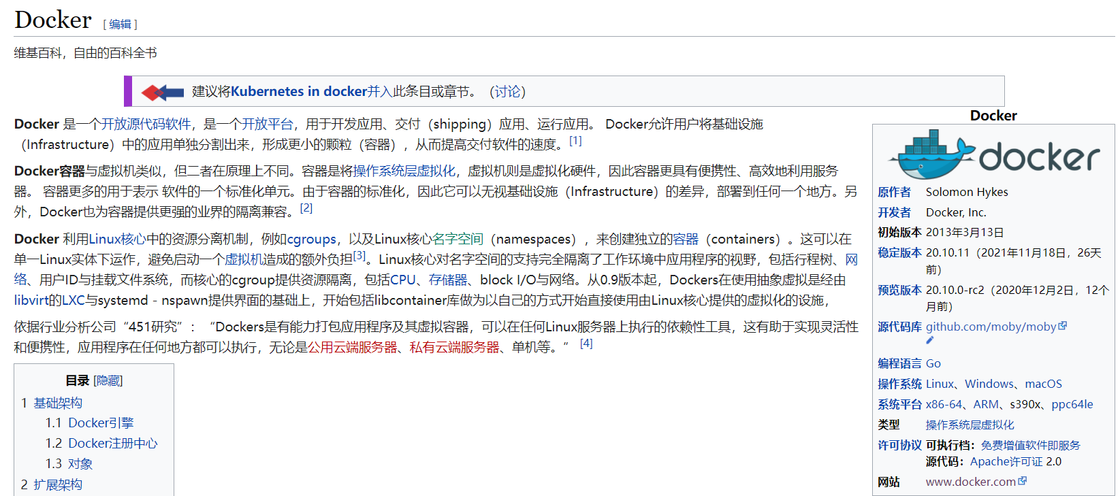Open the Linux link in infobox
Image resolution: width=1120 pixels, height=496 pixels.
click(940, 384)
